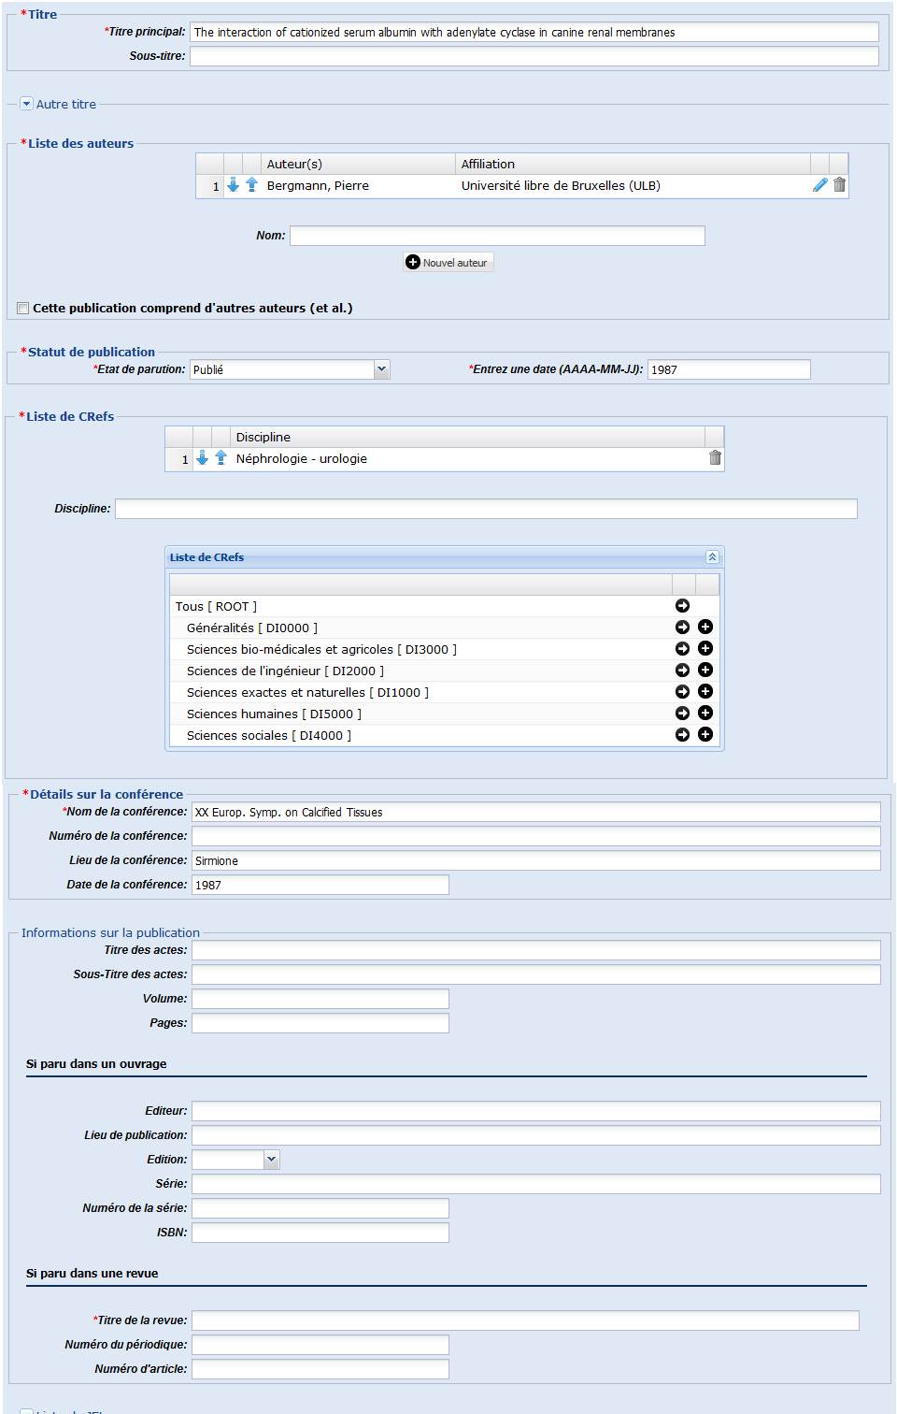Add Sciences bio-médicales et agricoles discipline

705,649
